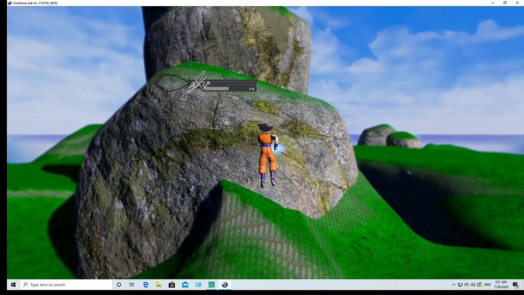Open the volume control in the tray

click(x=473, y=285)
